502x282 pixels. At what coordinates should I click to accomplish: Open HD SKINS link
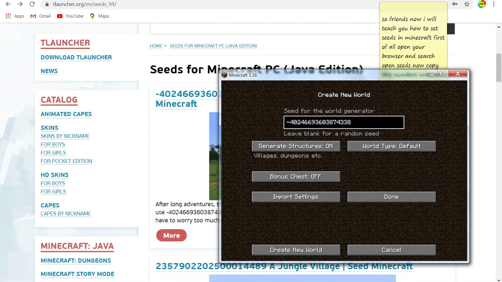pos(55,175)
